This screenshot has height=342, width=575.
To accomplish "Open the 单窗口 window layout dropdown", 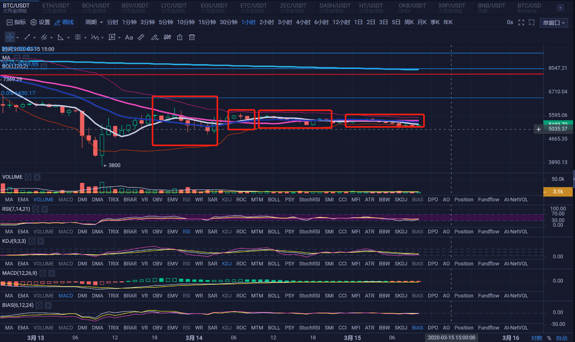I will [x=554, y=23].
